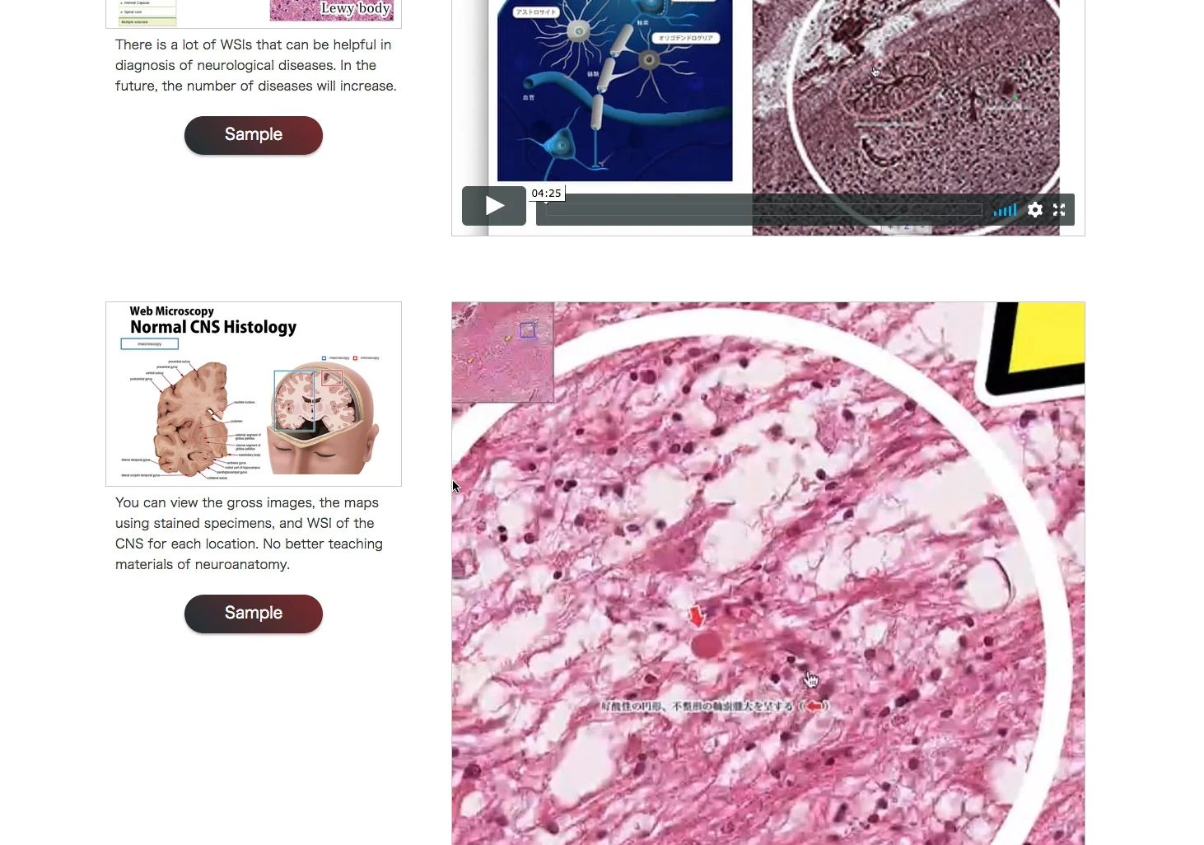Click the Sample button under Normal CNS Histology

point(254,614)
